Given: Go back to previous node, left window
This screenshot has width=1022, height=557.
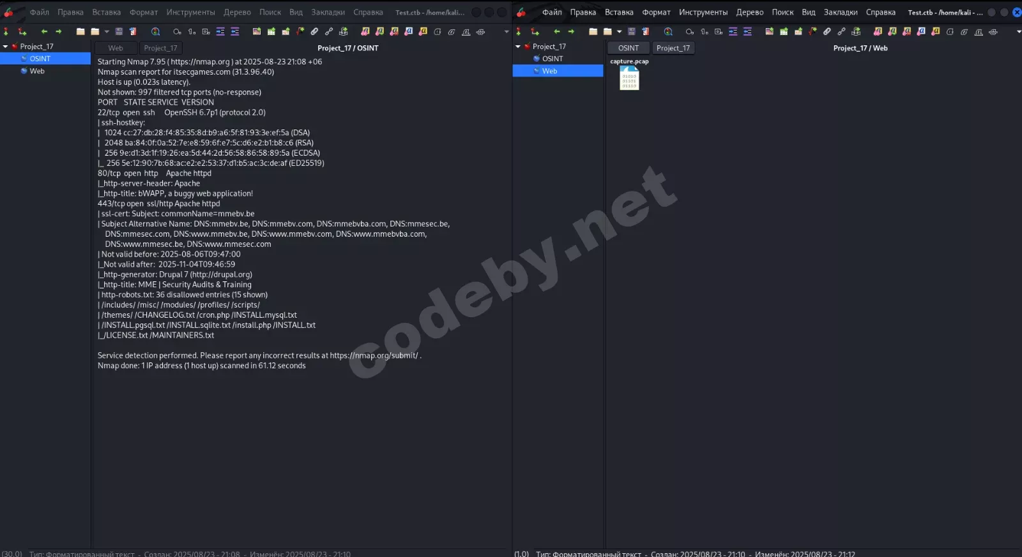Looking at the screenshot, I should (x=44, y=31).
